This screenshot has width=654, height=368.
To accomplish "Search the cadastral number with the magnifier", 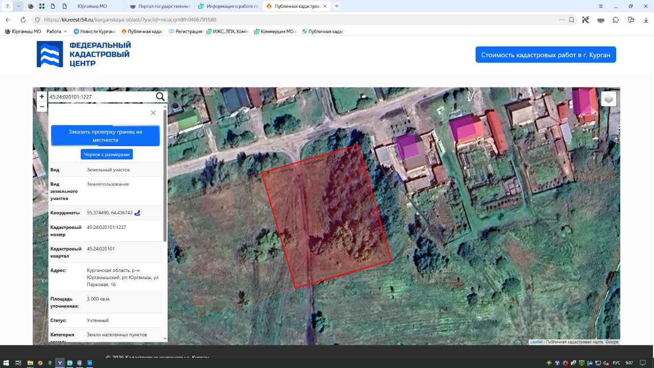I will 160,97.
